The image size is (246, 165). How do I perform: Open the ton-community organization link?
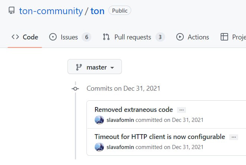(51, 11)
